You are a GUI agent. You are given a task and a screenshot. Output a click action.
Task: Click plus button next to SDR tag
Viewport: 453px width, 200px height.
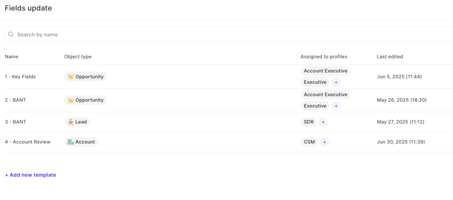coord(323,122)
